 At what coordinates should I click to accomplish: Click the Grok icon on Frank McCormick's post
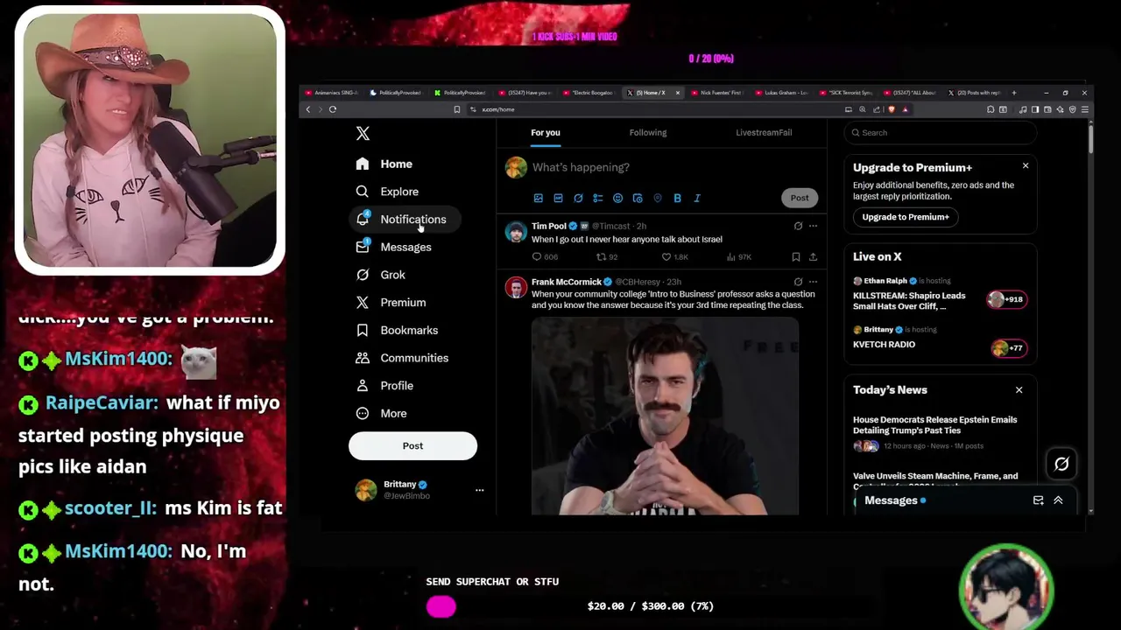coord(798,282)
